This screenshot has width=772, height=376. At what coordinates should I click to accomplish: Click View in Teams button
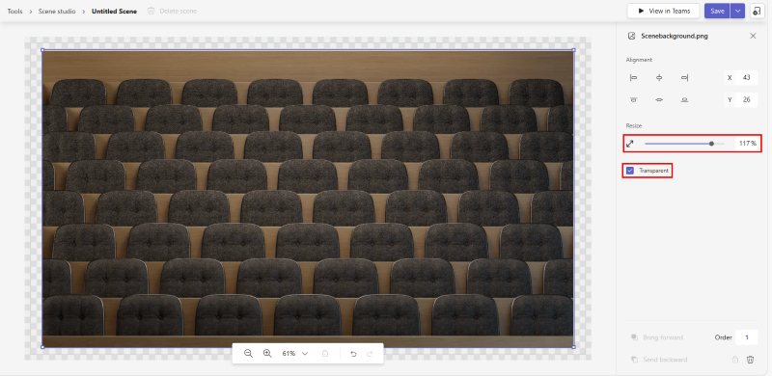(x=663, y=11)
